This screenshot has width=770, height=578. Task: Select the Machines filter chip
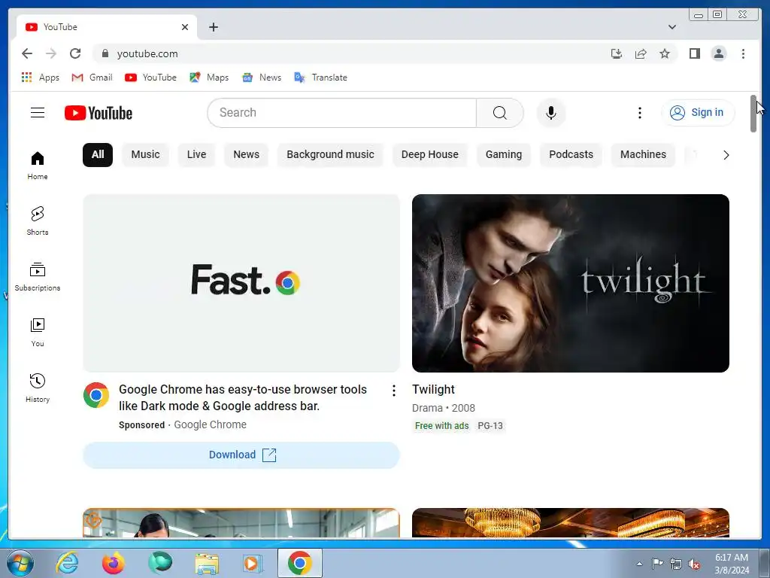tap(643, 155)
